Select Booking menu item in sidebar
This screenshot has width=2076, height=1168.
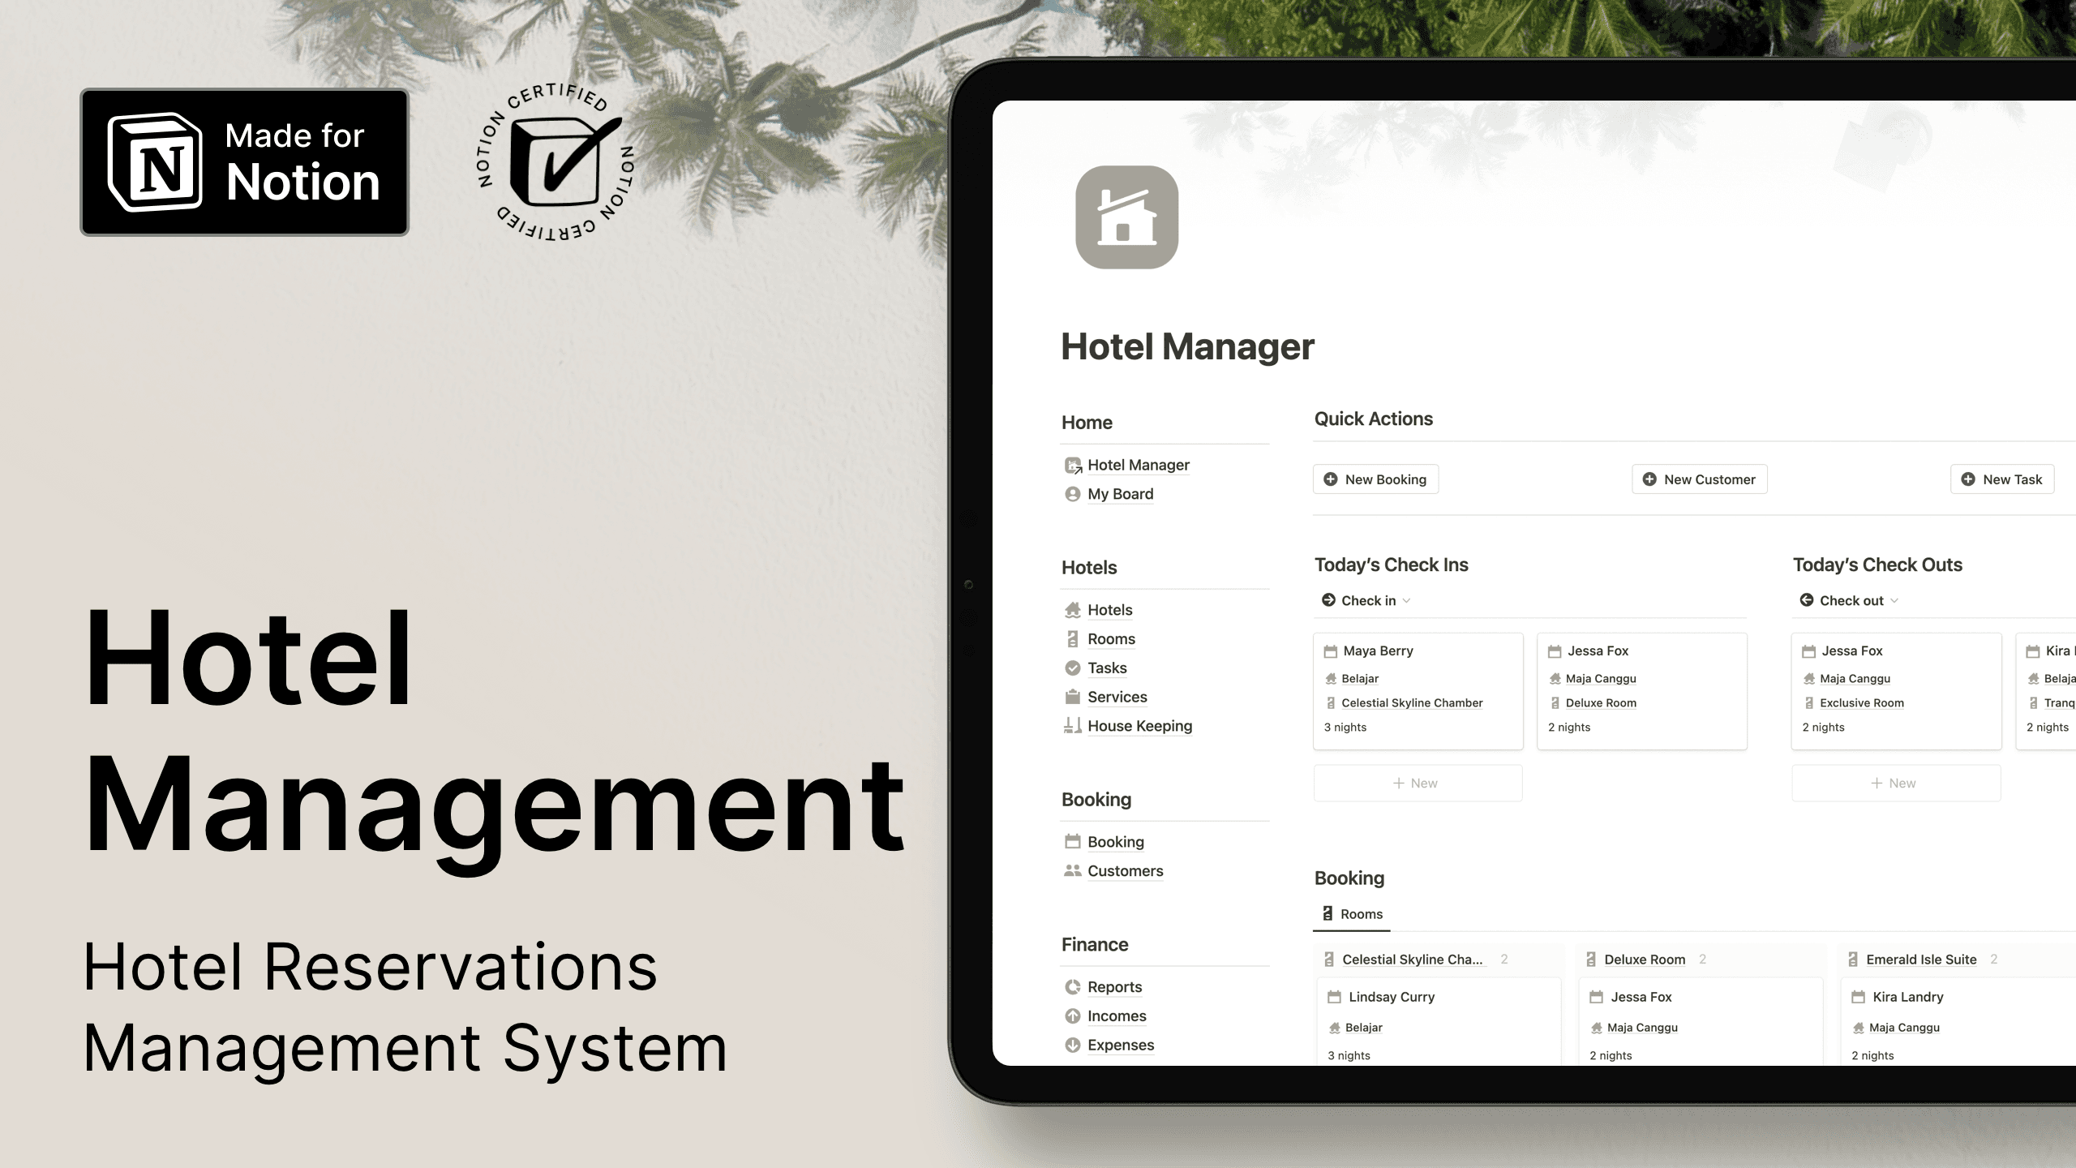(x=1115, y=841)
